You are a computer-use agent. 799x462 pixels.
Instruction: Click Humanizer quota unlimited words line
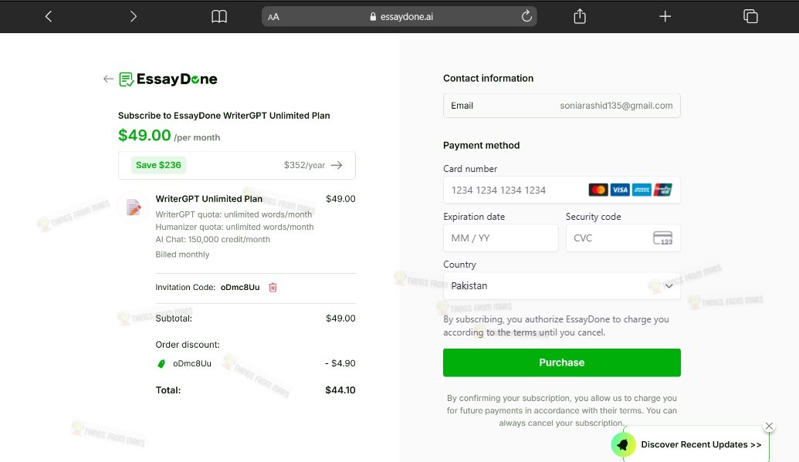[235, 227]
